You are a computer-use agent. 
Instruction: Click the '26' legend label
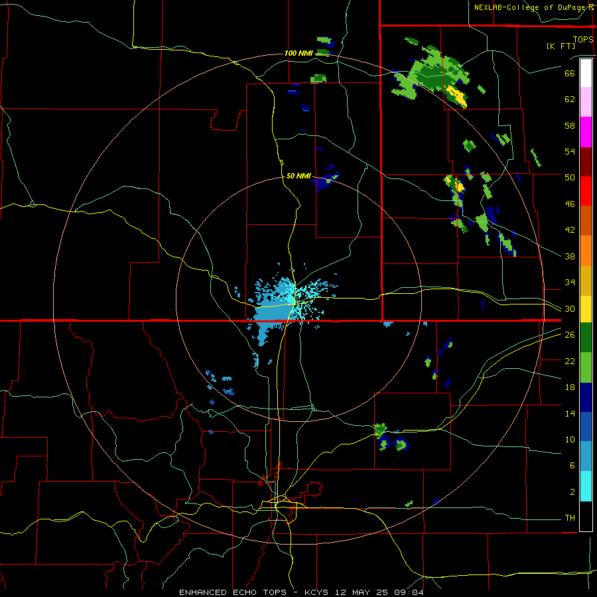(x=570, y=335)
